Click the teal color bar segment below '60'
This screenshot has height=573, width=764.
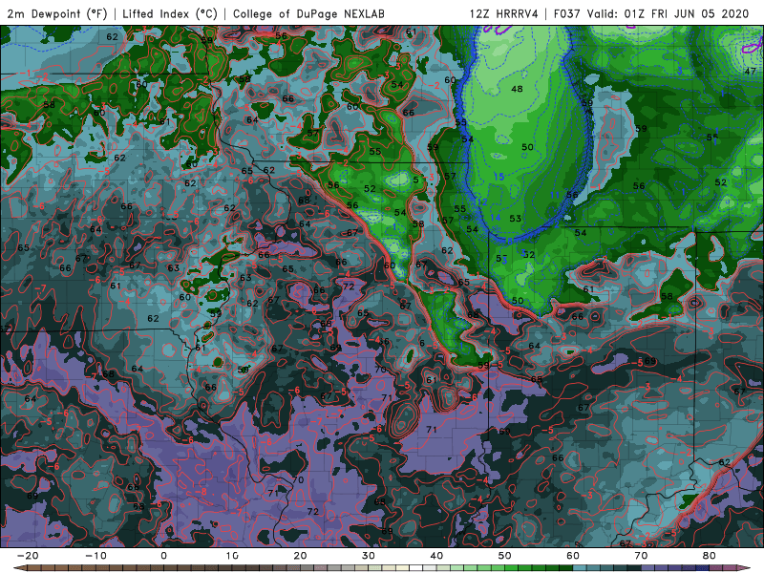[x=578, y=568]
